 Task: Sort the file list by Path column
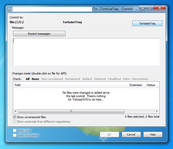71,85
